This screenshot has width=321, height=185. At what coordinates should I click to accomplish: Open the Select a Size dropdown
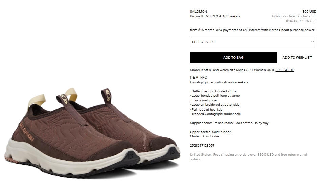pyautogui.click(x=253, y=42)
